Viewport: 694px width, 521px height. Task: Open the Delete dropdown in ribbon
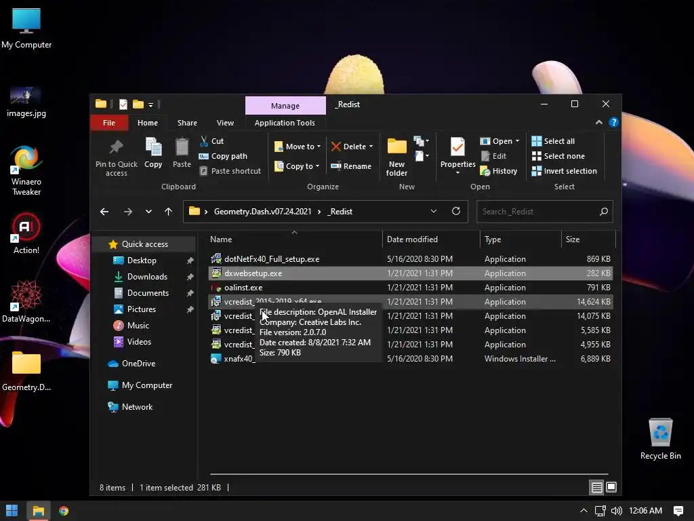pos(352,147)
